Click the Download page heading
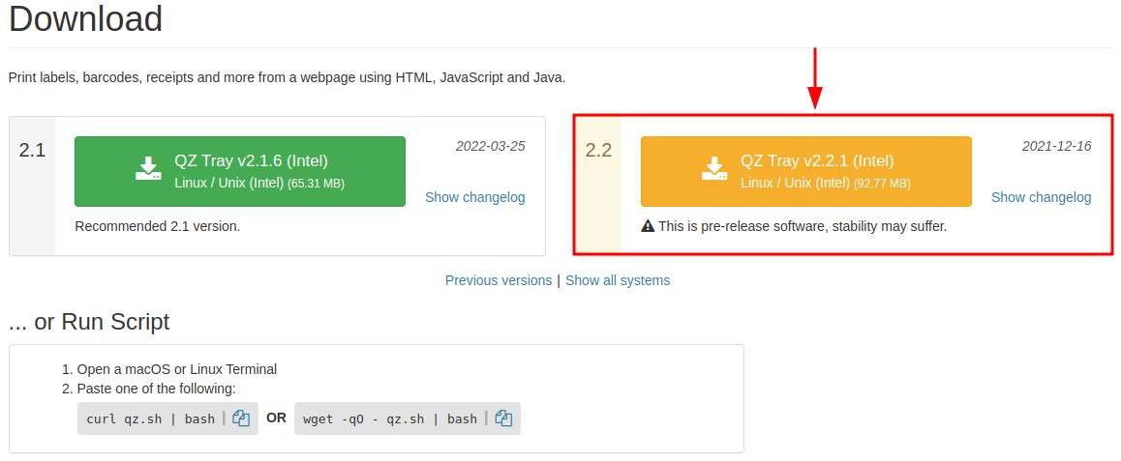Viewport: 1121px width, 461px height. 86,18
